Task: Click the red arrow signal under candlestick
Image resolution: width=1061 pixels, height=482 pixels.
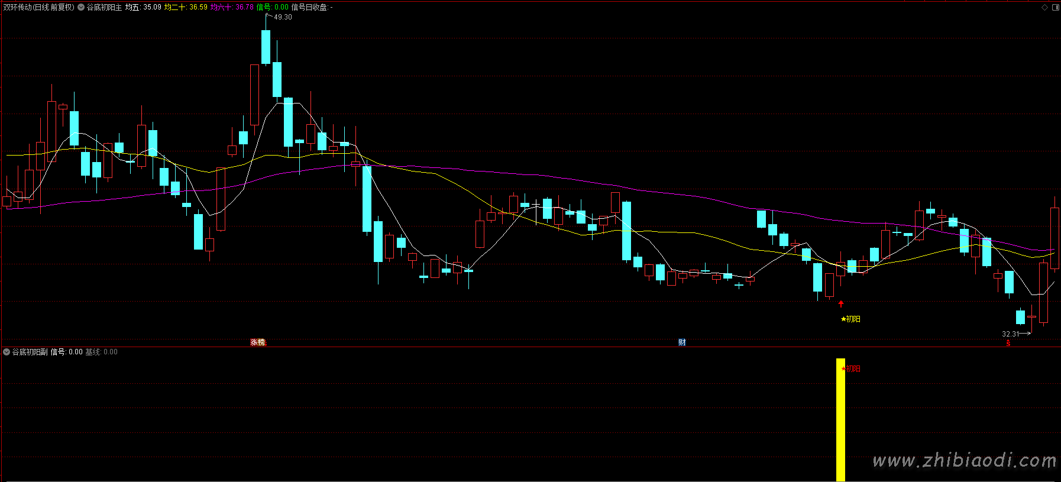Action: pyautogui.click(x=841, y=304)
